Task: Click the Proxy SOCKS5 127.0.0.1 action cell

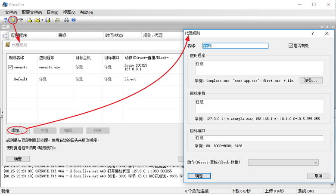Action: click(x=136, y=67)
